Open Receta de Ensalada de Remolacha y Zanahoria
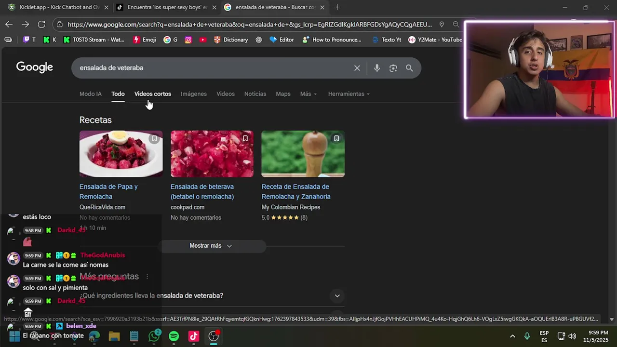This screenshot has width=617, height=347. click(x=296, y=191)
